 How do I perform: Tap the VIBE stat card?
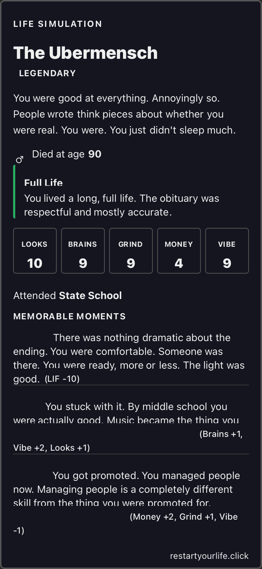coord(227,251)
